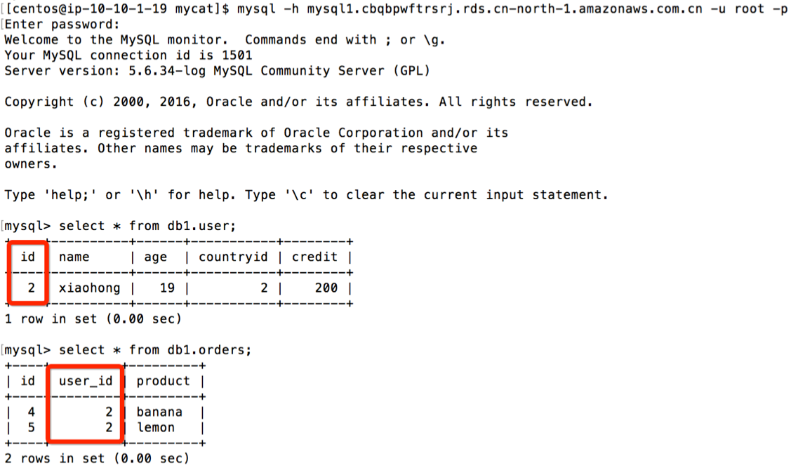Screen dimensions: 791x470
Task: Click the highlighted user_id column header
Action: (85, 381)
